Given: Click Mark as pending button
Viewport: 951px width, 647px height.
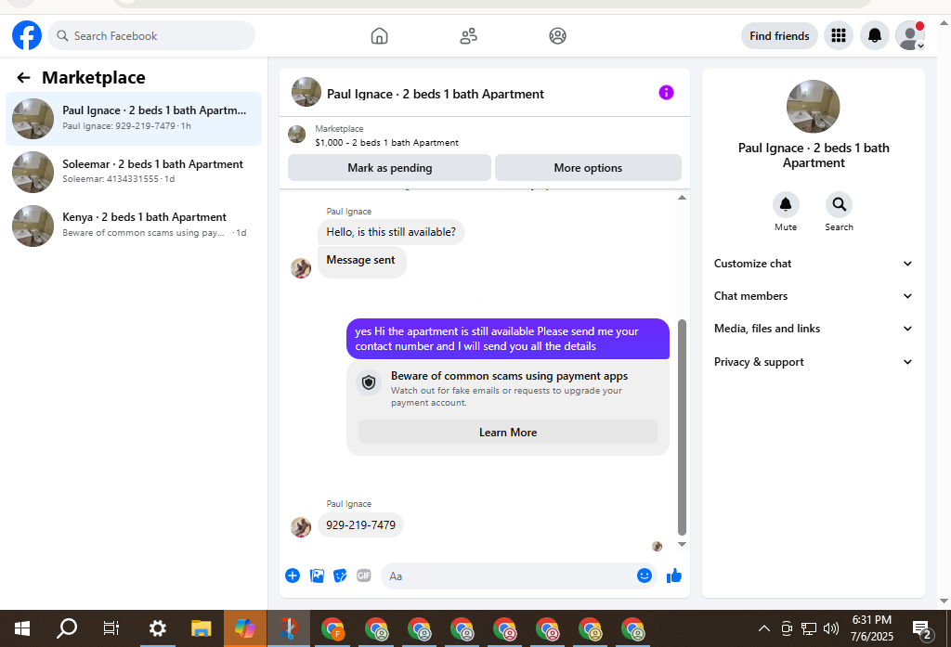Looking at the screenshot, I should tap(389, 168).
